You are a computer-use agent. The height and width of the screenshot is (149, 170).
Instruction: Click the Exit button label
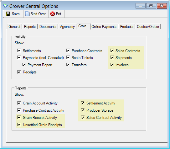[x=59, y=14]
